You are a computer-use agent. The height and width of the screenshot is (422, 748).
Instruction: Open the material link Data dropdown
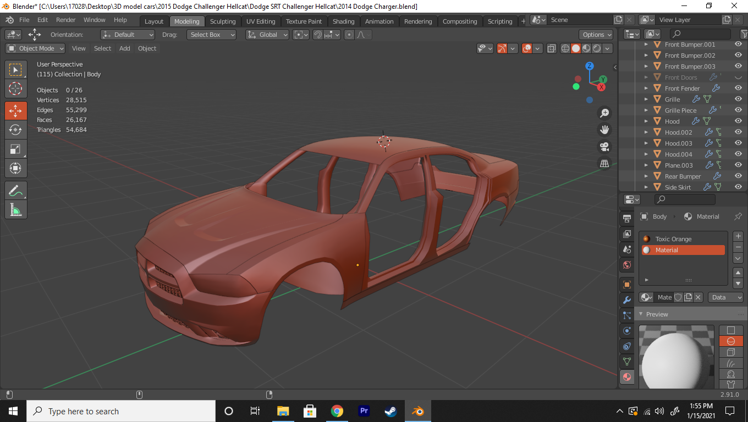726,297
